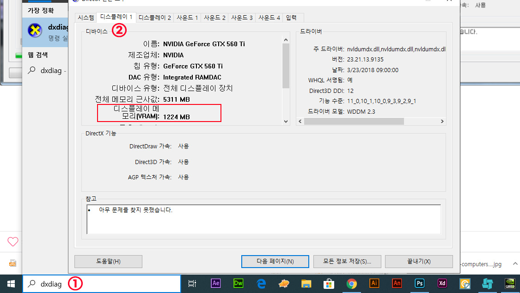Open Microsoft Store from taskbar
The image size is (520, 293).
coord(329,284)
